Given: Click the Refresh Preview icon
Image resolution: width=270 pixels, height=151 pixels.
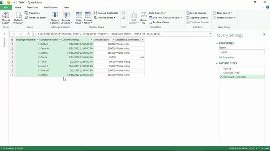Looking at the screenshot, I should (x=18, y=15).
